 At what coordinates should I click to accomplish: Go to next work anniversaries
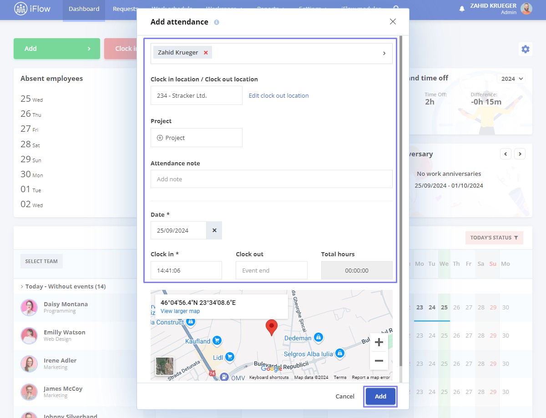click(x=520, y=154)
